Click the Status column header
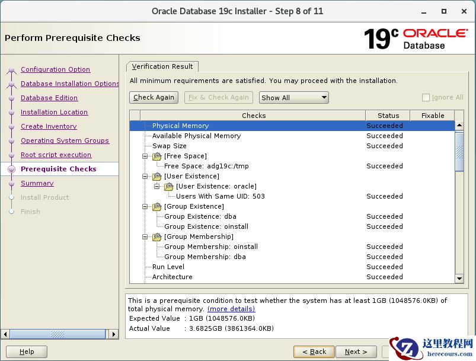The width and height of the screenshot is (476, 361). tap(388, 116)
